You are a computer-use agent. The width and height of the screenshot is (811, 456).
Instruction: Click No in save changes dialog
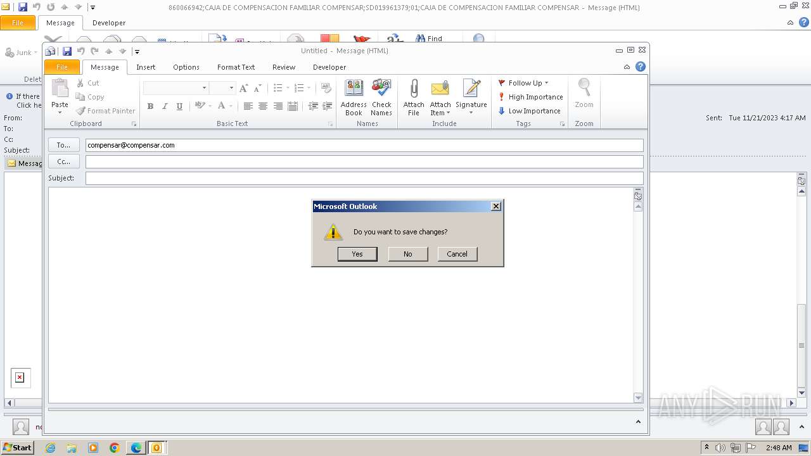point(408,254)
